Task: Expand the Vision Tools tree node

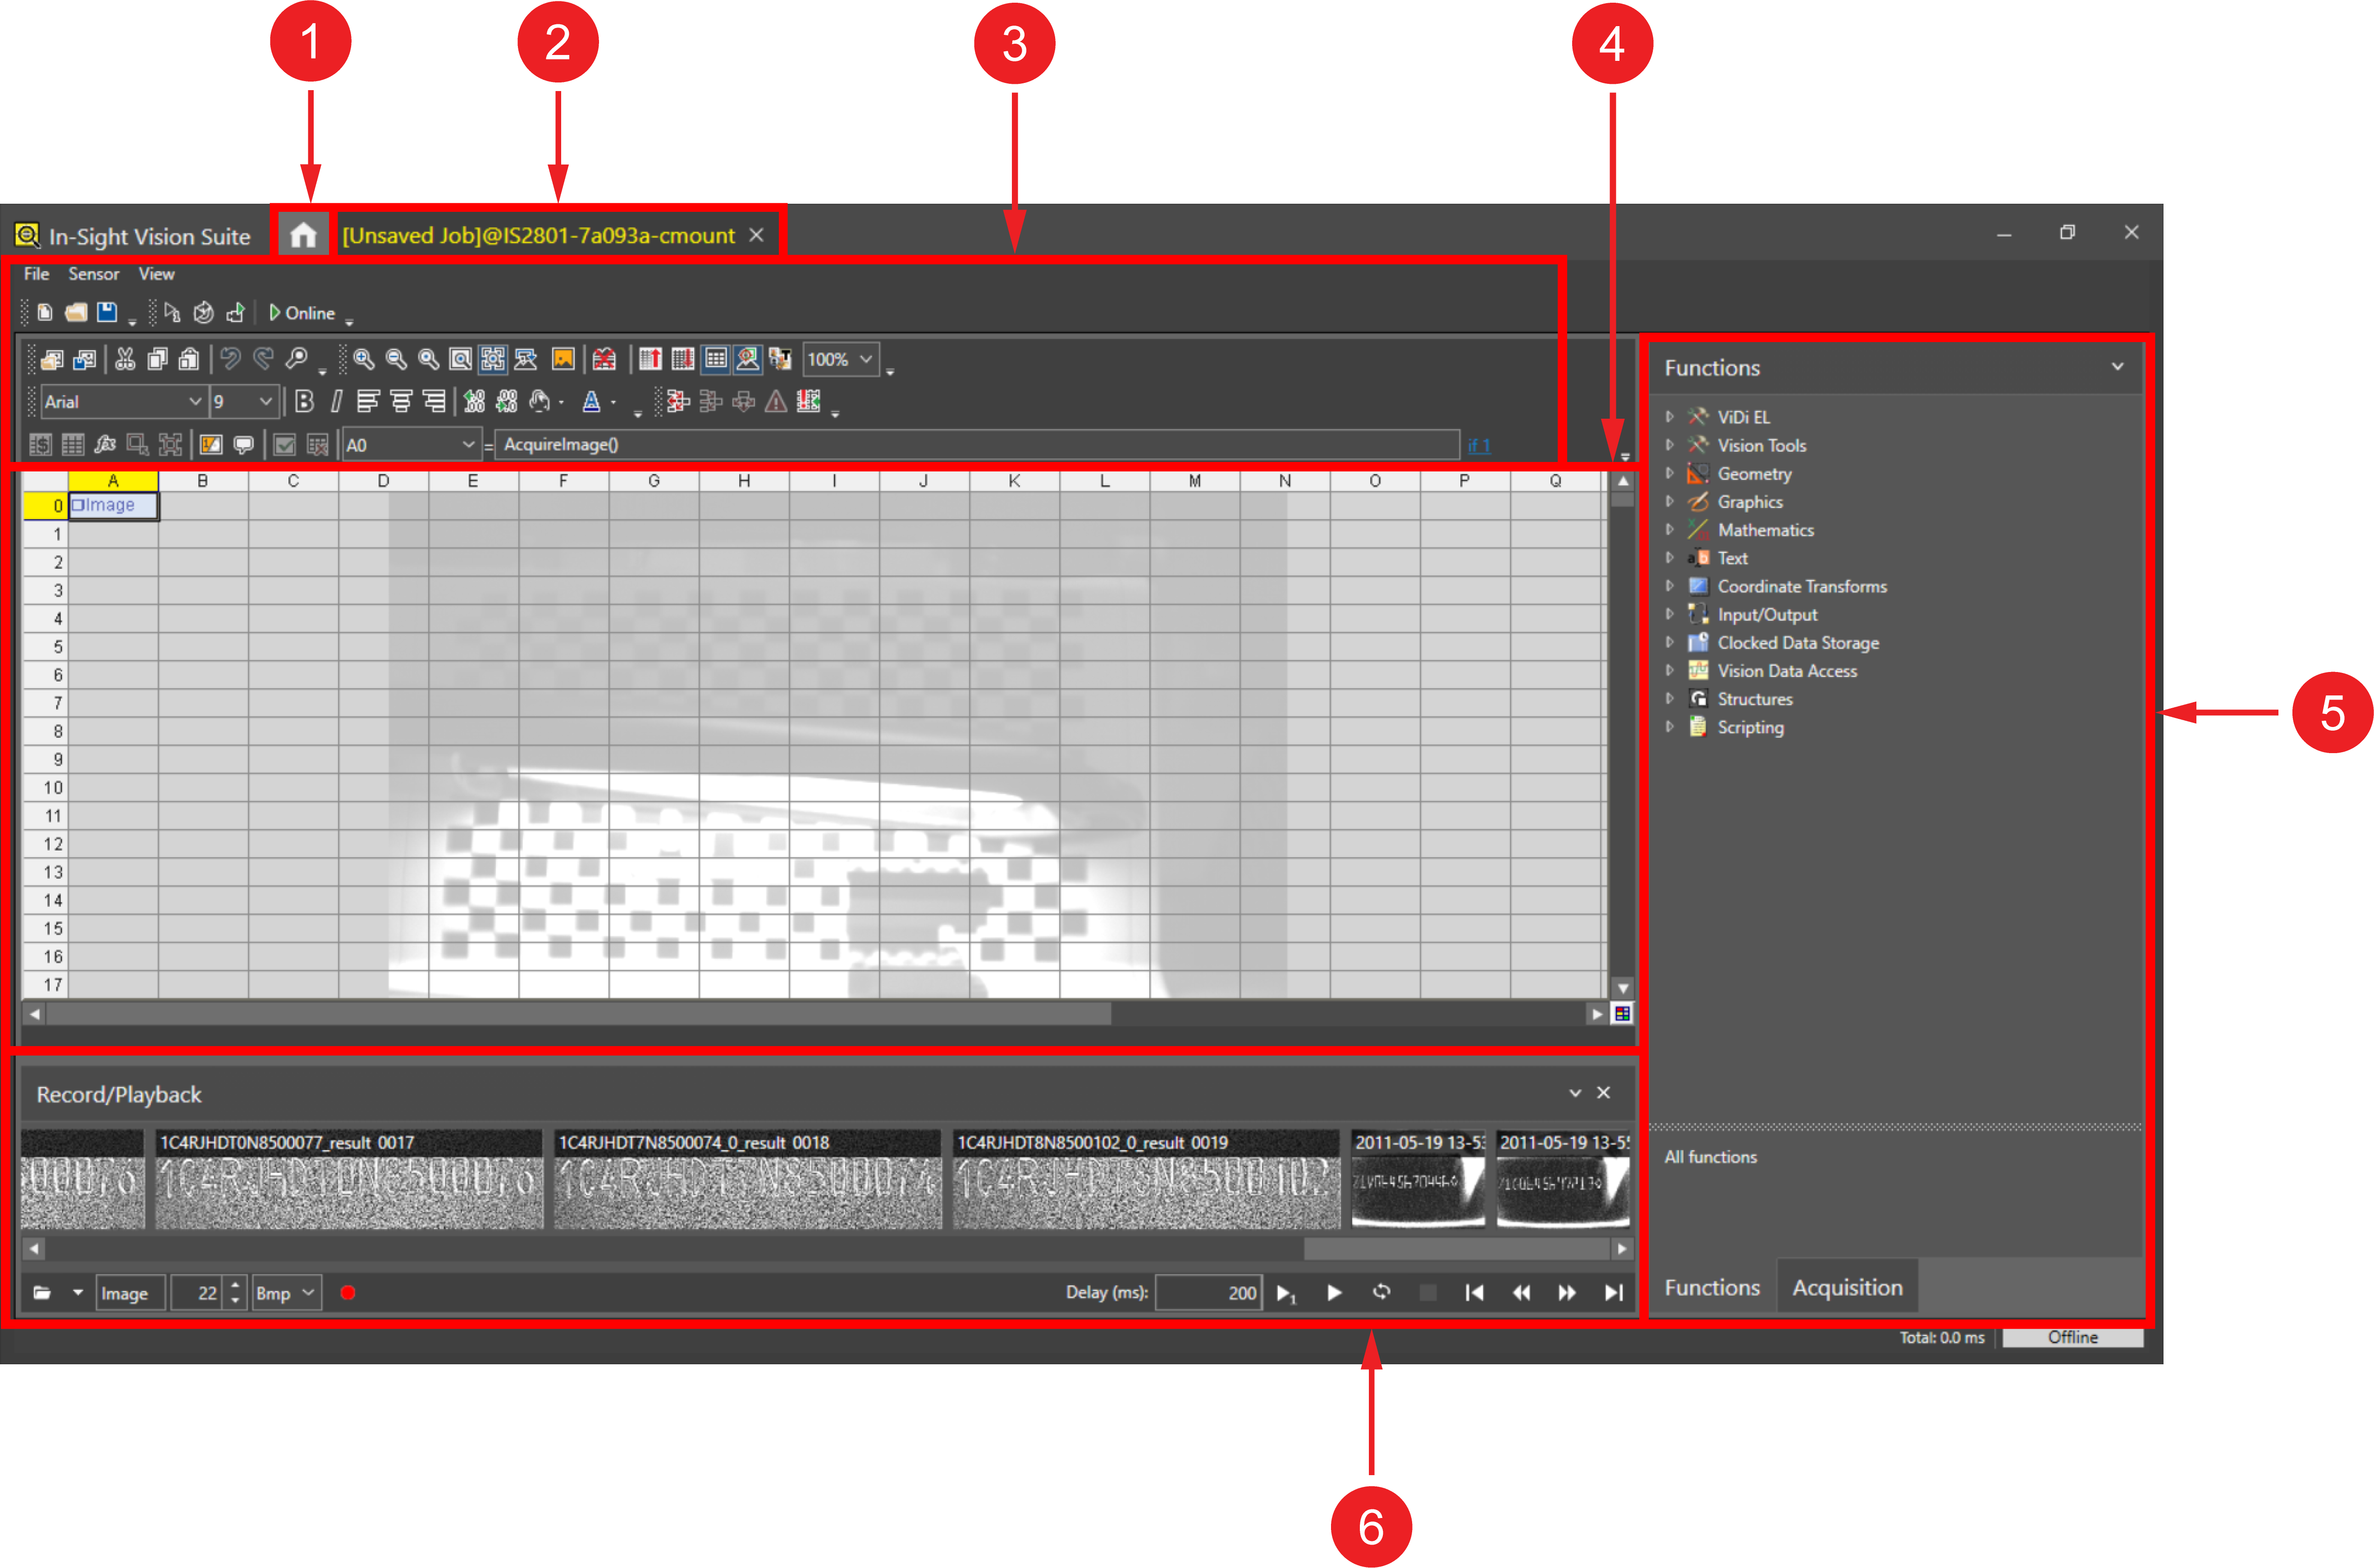Action: [x=1669, y=445]
